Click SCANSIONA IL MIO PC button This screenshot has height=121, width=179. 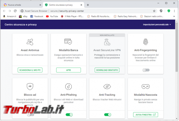click(x=30, y=70)
